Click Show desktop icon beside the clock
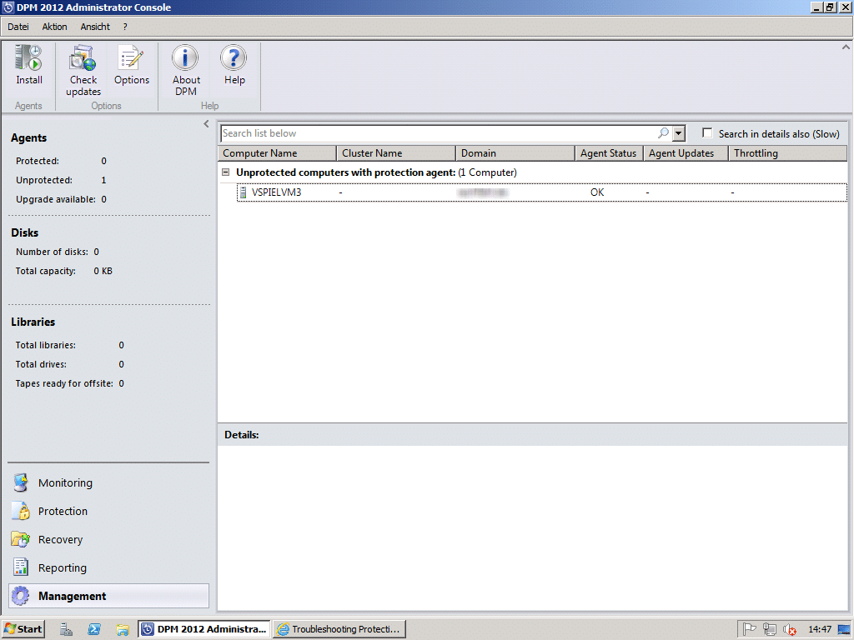The height and width of the screenshot is (640, 854). 844,629
